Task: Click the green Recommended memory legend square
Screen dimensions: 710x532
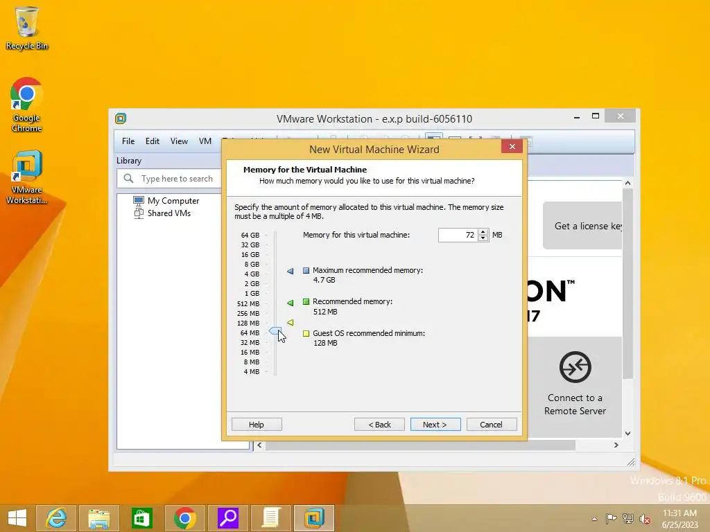Action: click(306, 302)
